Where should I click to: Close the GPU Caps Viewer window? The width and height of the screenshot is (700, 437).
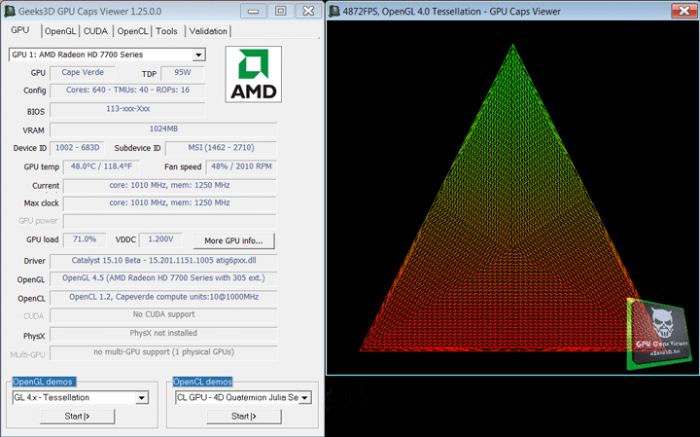308,11
